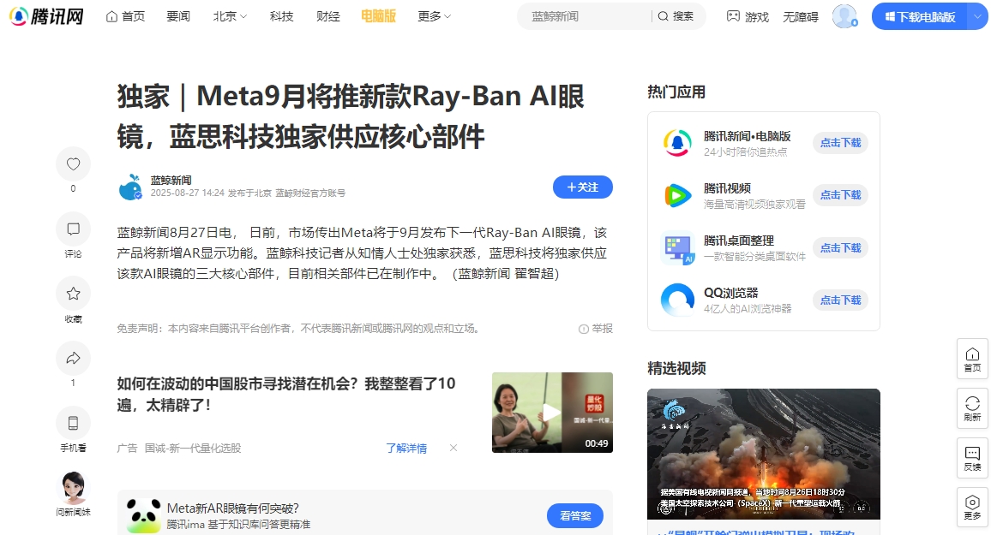Open the 无障碍 accessibility link

[x=800, y=17]
